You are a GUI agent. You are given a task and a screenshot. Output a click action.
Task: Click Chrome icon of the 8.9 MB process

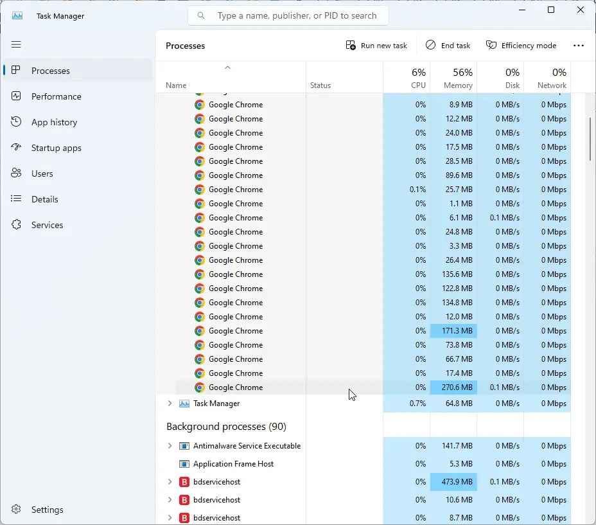click(x=200, y=105)
